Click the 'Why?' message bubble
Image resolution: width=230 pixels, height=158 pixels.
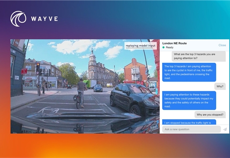(x=220, y=87)
